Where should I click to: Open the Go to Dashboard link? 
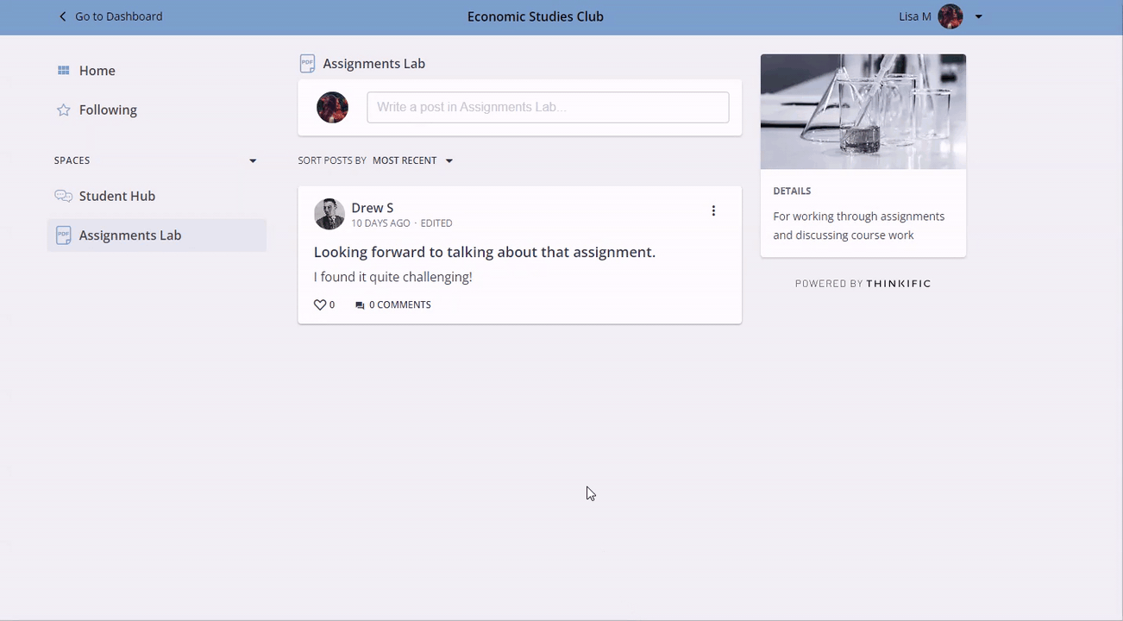point(118,16)
